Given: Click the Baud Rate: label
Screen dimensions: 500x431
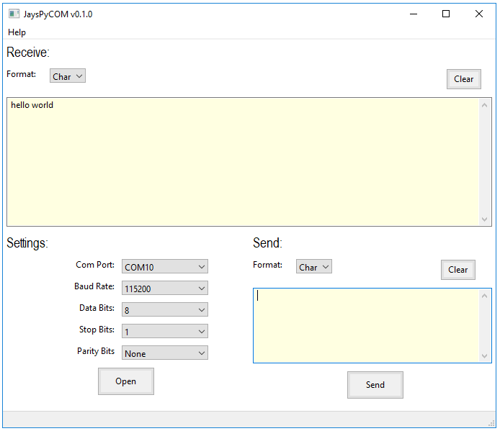Looking at the screenshot, I should [94, 286].
